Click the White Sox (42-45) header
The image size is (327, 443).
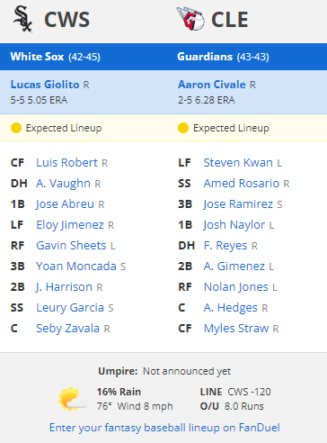pyautogui.click(x=55, y=57)
